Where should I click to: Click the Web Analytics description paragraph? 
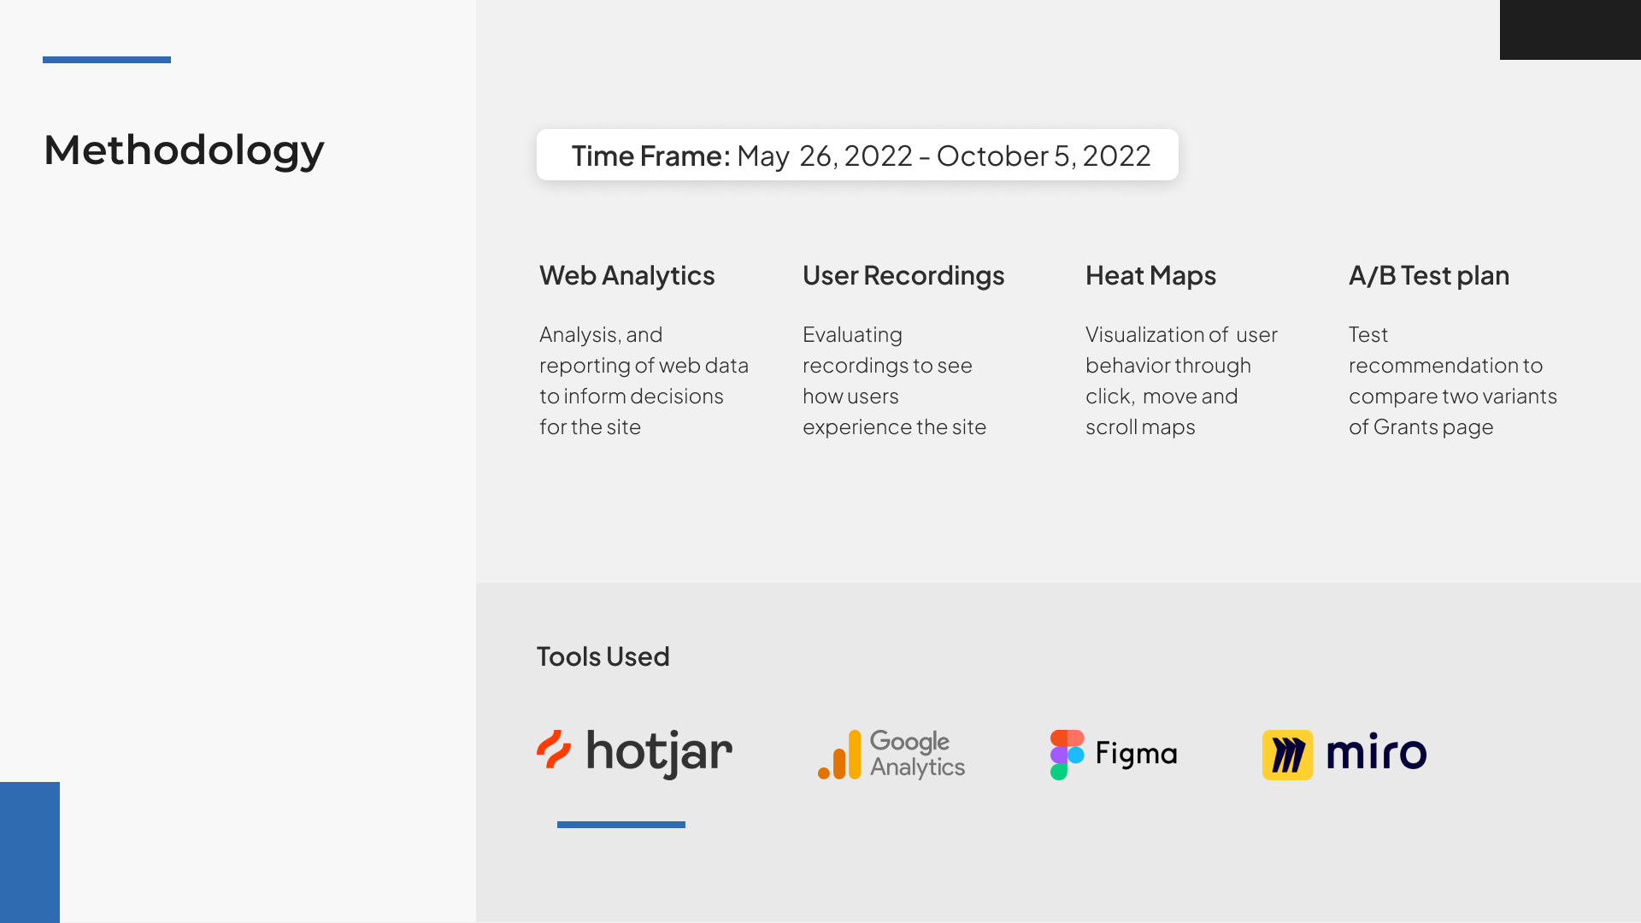click(x=644, y=380)
